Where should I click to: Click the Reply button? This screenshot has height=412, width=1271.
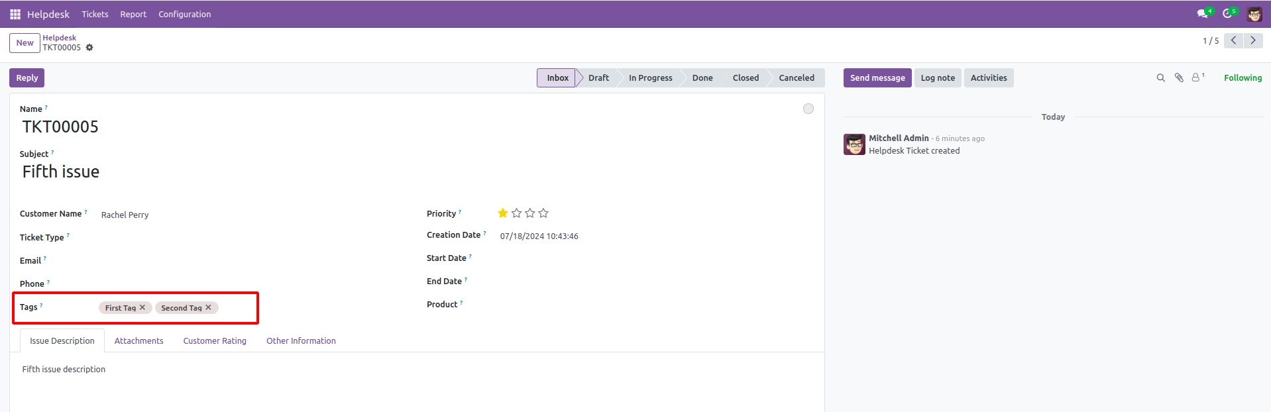tap(27, 78)
